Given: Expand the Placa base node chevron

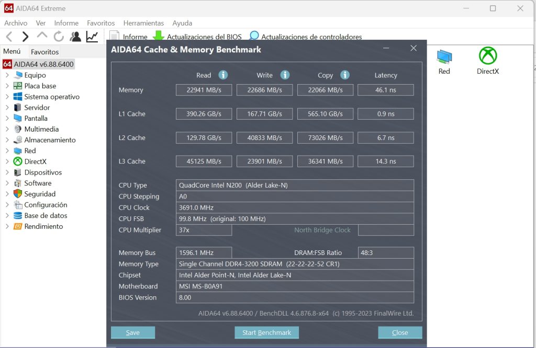Looking at the screenshot, I should (x=7, y=86).
